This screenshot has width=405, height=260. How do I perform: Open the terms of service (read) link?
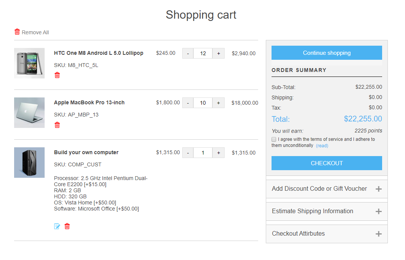pyautogui.click(x=322, y=146)
